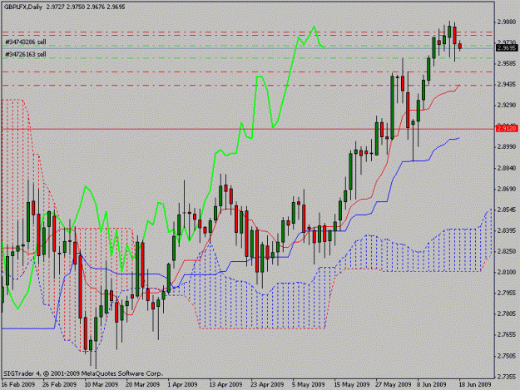The width and height of the screenshot is (520, 390).
Task: Click the 20 Mar 2009 date label
Action: (142, 384)
